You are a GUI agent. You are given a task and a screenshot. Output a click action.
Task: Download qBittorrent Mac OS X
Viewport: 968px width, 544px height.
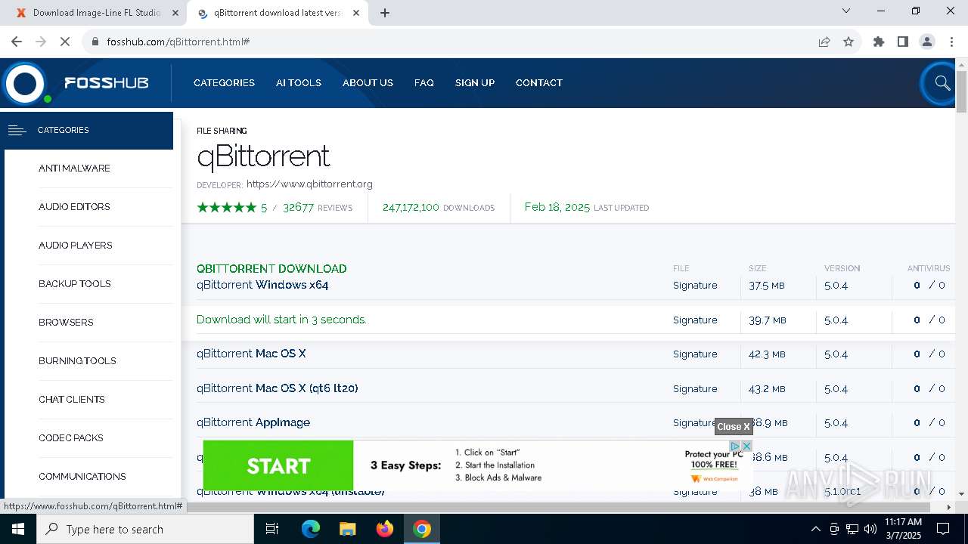pyautogui.click(x=251, y=354)
